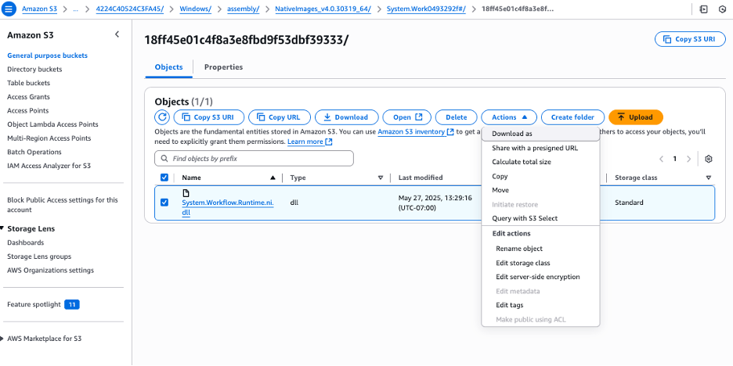
Task: Go to the previous page arrow
Action: (x=662, y=159)
